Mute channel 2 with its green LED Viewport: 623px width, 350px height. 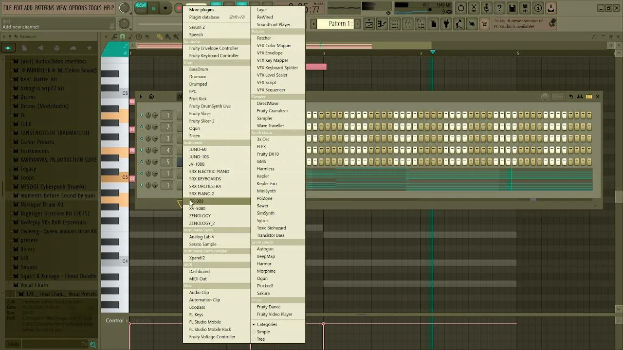pyautogui.click(x=142, y=127)
